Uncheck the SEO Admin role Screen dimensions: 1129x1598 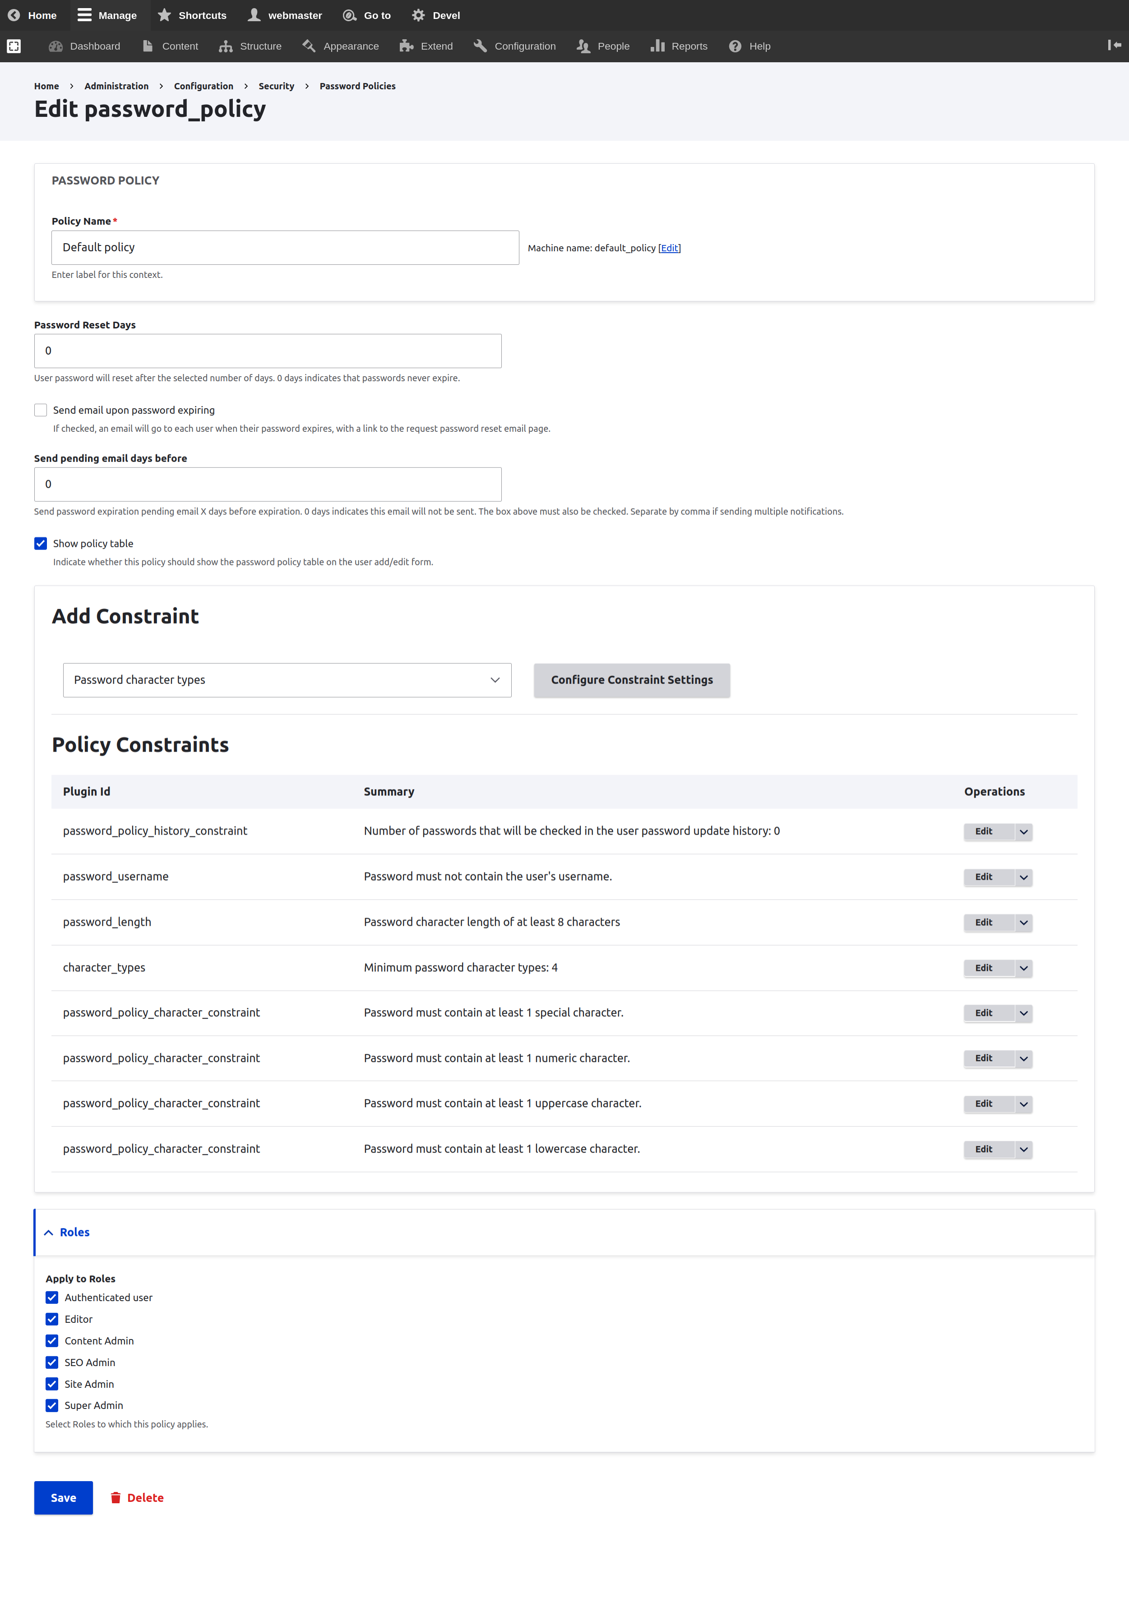pos(52,1362)
